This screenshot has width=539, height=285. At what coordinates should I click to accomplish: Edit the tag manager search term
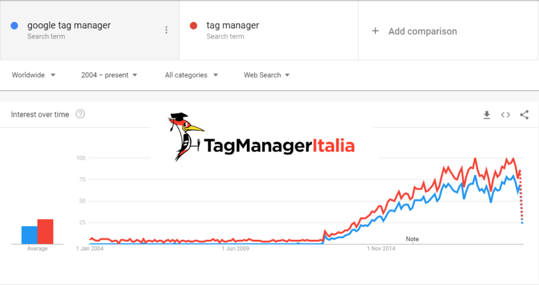233,26
